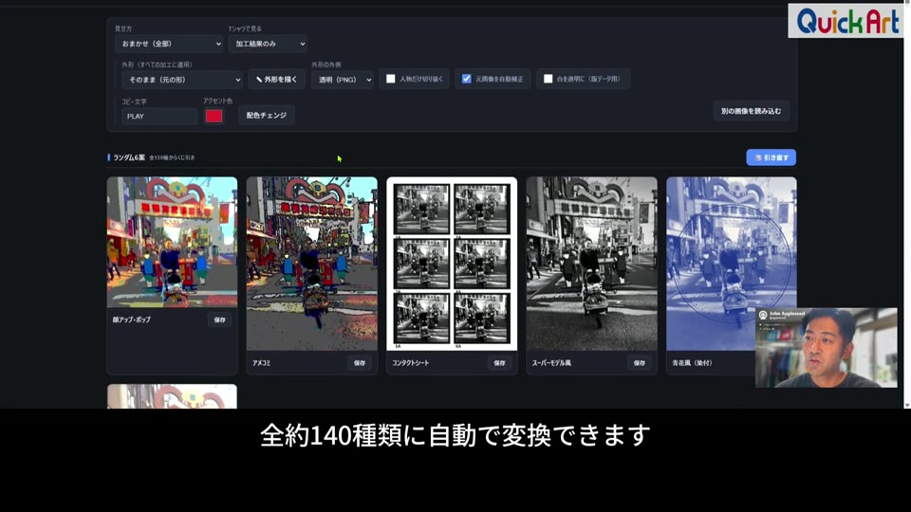Tick the 白を透明に（版データ用） checkbox
This screenshot has width=911, height=512.
coord(548,79)
